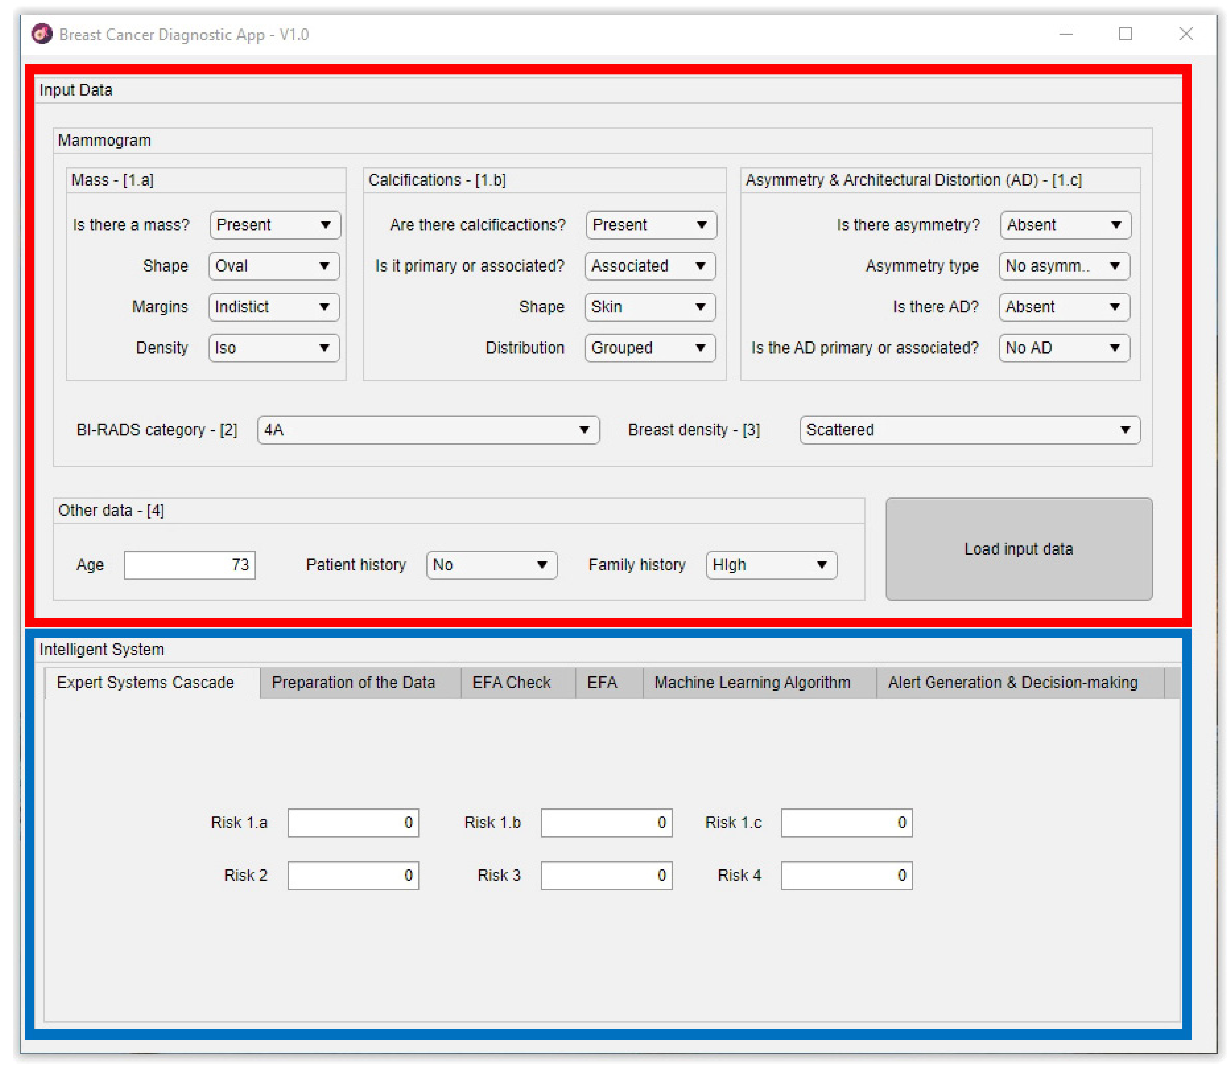This screenshot has height=1069, width=1231.
Task: Click the Risk 1.a value field
Action: tap(353, 823)
